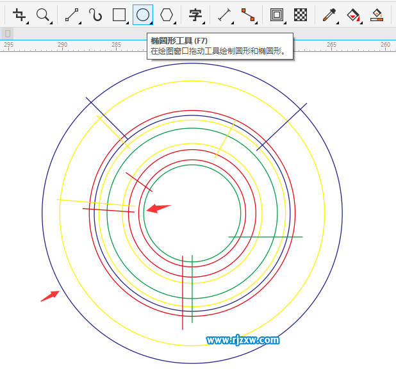Viewport: 396px width, 387px height.
Task: Select the Text tool
Action: coord(195,15)
